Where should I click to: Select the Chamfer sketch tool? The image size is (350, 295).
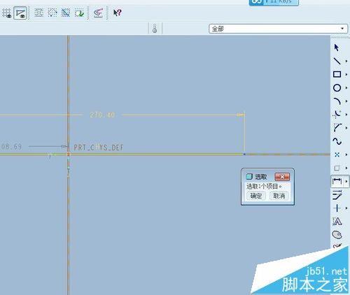337,128
